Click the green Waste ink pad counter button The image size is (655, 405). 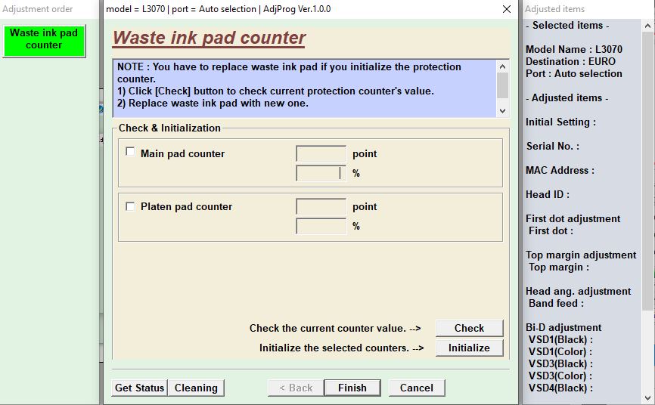point(44,39)
